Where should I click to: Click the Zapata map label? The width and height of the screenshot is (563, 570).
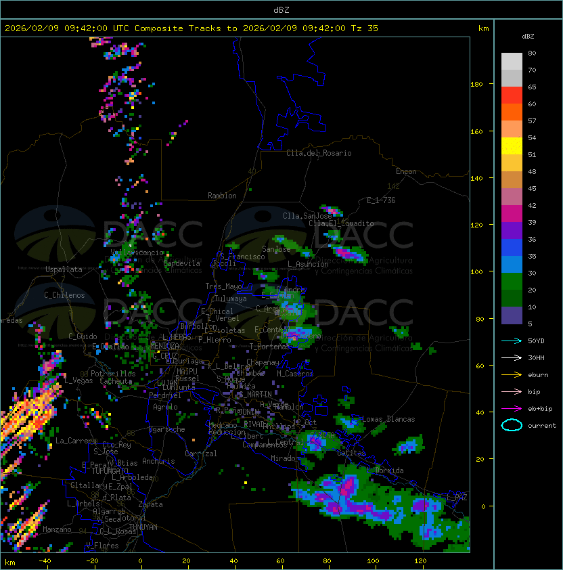coord(150,504)
